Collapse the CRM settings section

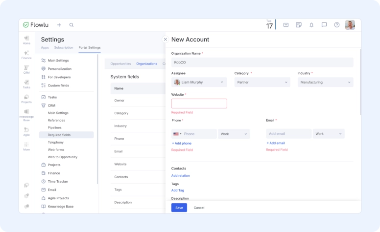(51, 105)
